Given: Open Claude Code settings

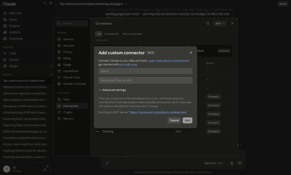Looking at the screenshot, I should 72,78.
